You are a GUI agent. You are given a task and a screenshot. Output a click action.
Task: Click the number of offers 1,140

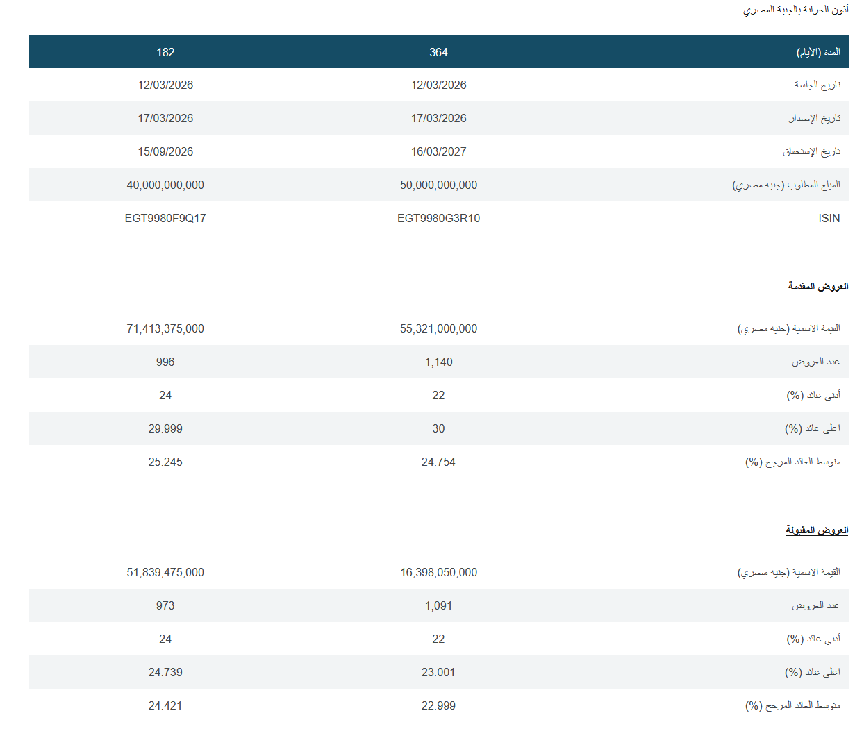pyautogui.click(x=438, y=362)
